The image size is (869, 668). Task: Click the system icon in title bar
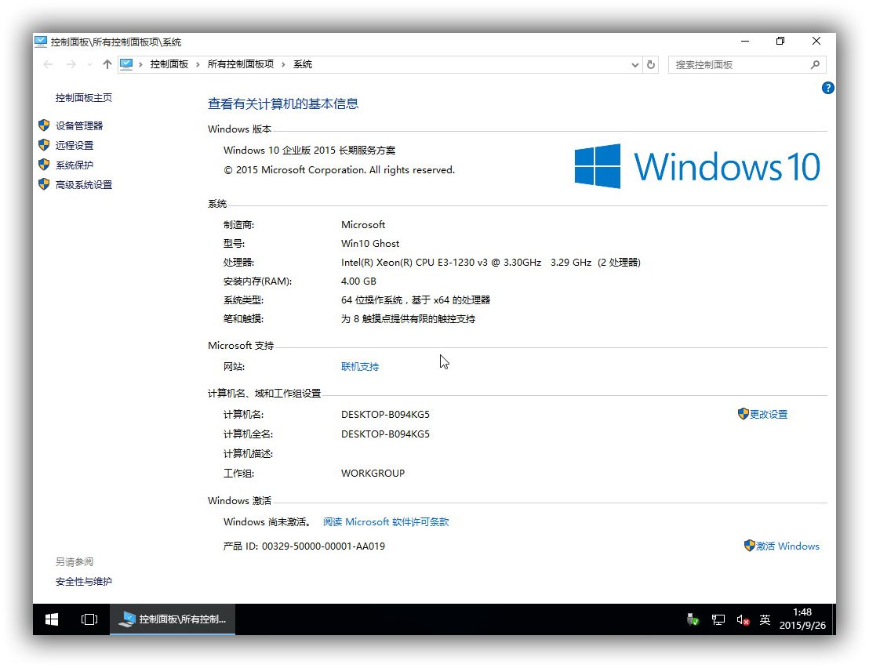[x=41, y=42]
